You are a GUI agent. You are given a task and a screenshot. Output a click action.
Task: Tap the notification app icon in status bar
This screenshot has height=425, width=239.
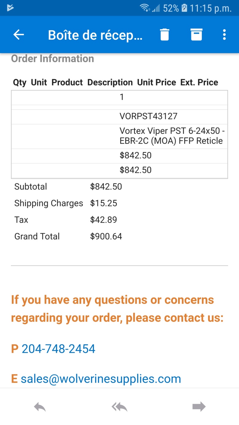(10, 8)
